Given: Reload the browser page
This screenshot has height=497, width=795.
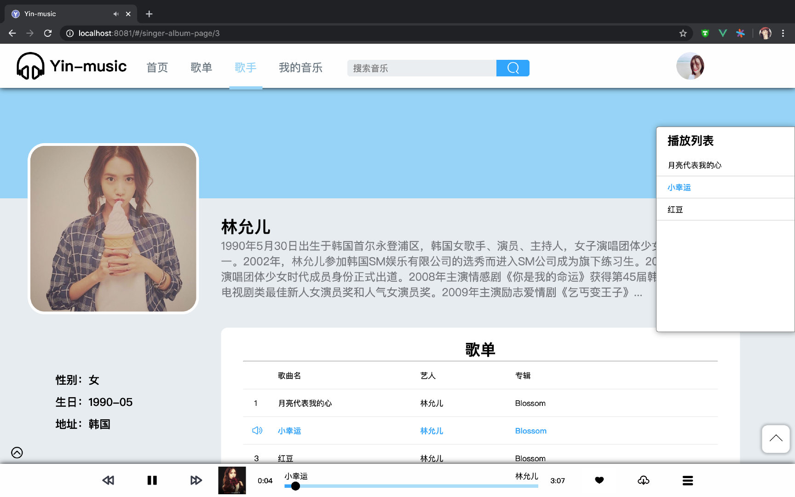Looking at the screenshot, I should [x=48, y=33].
